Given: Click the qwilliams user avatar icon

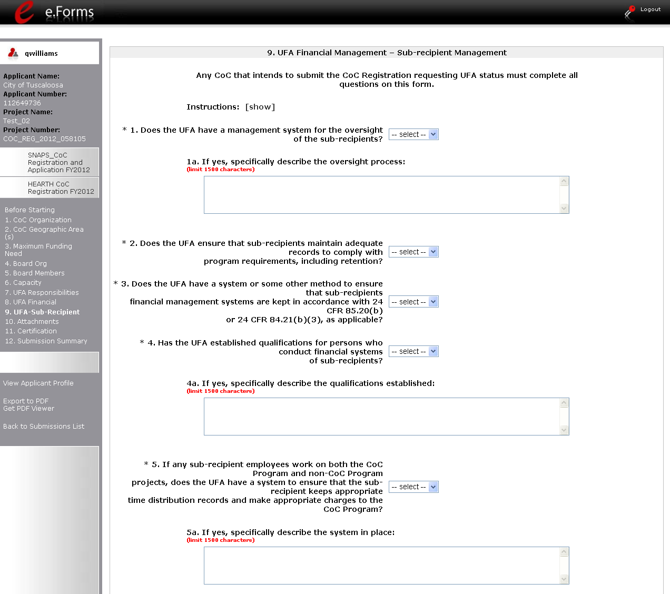Looking at the screenshot, I should 13,53.
